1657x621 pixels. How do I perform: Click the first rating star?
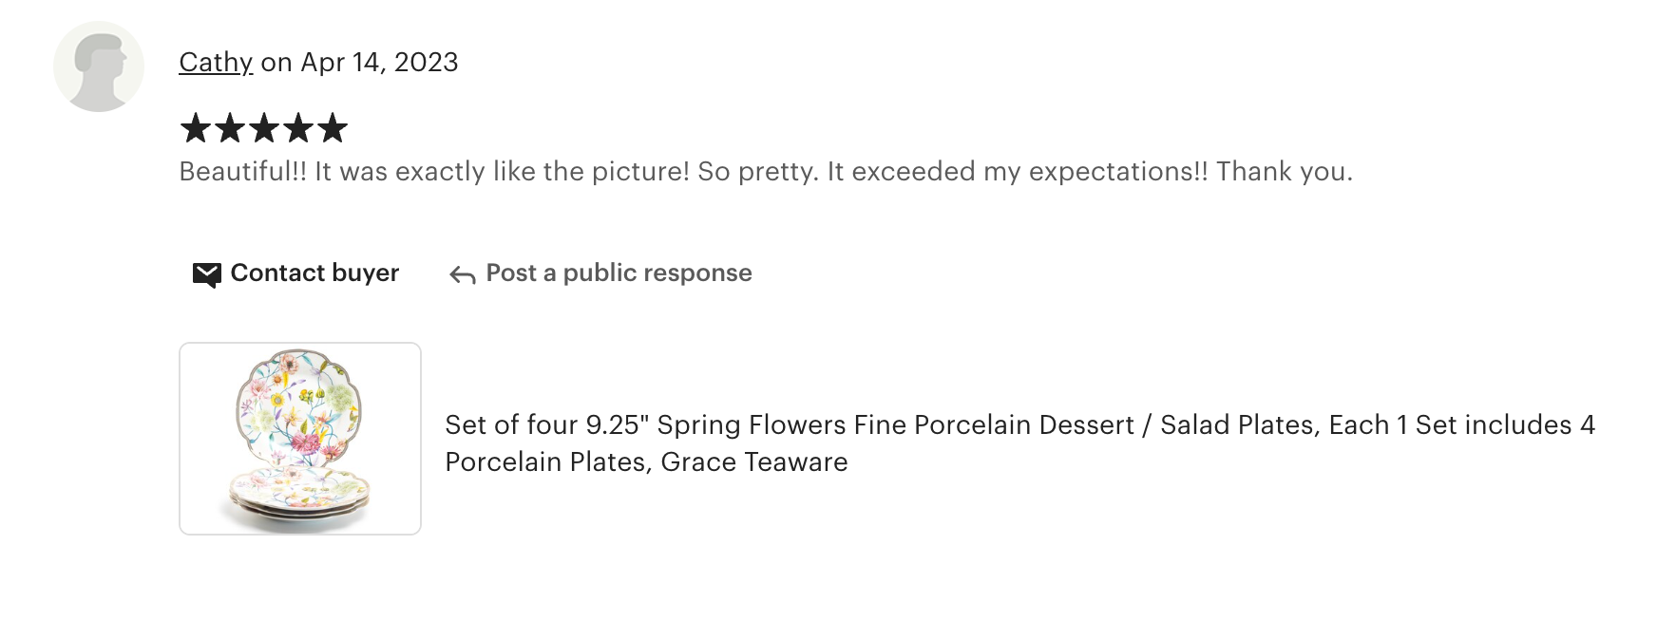click(196, 128)
